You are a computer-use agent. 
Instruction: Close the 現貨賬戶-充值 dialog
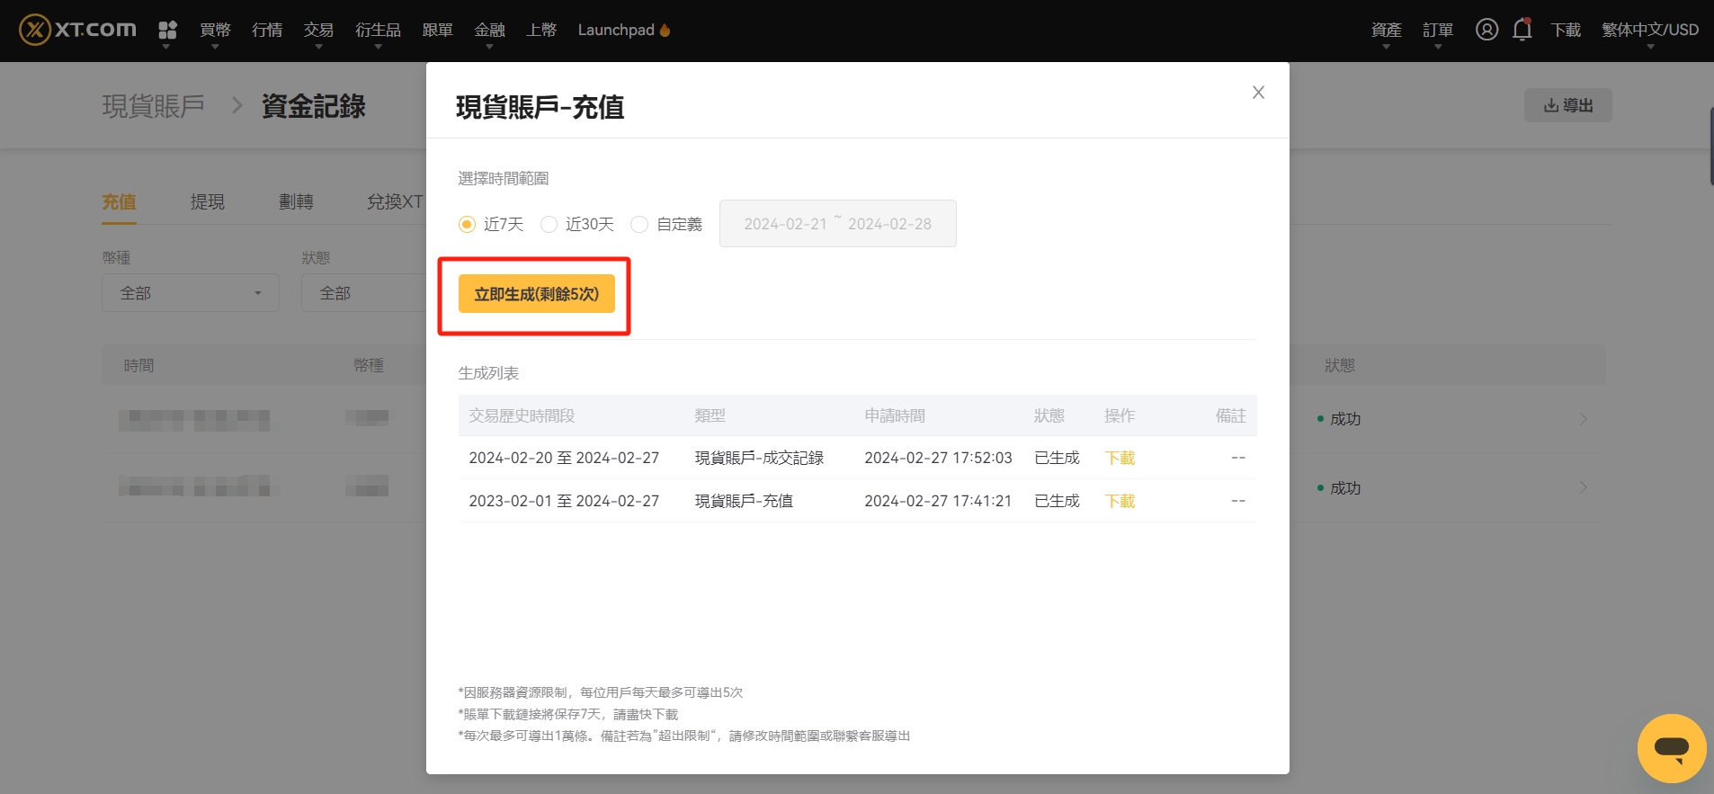click(x=1258, y=93)
